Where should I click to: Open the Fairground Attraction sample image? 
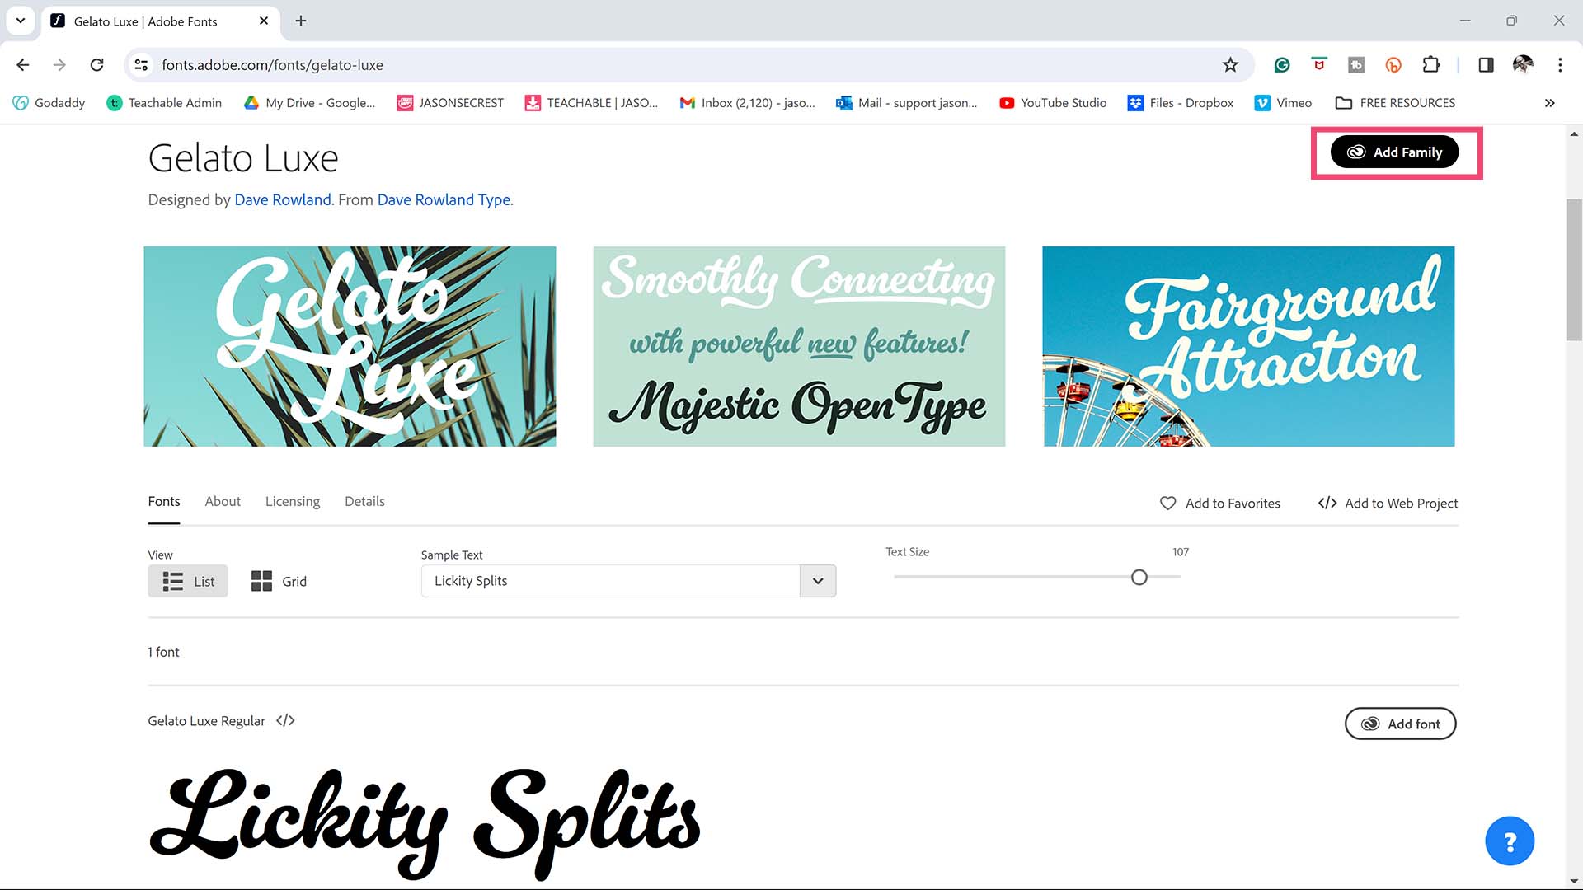pos(1248,346)
